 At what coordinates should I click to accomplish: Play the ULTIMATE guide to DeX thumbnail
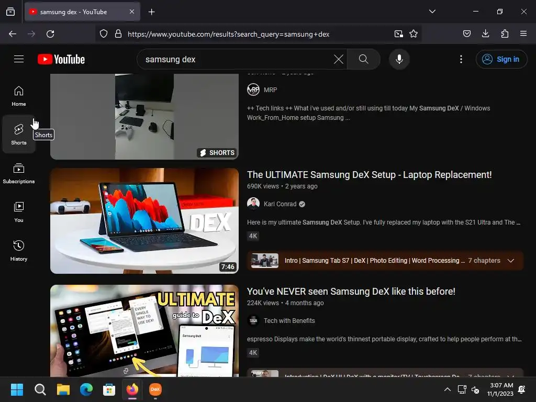(x=144, y=331)
